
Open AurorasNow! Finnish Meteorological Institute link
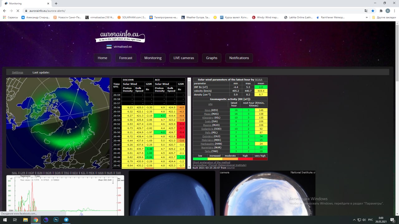click(x=219, y=165)
